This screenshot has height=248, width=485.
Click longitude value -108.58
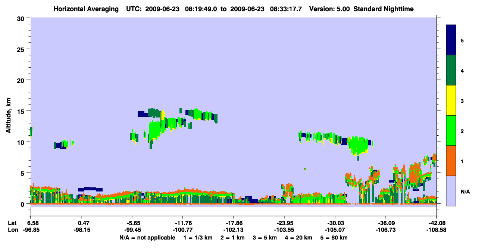click(x=436, y=230)
